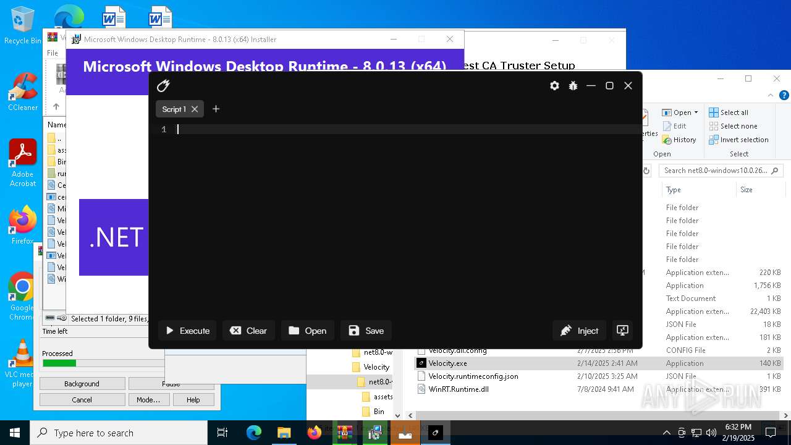This screenshot has width=791, height=445.
Task: Click the WinRAR taskbar icon
Action: pyautogui.click(x=344, y=433)
